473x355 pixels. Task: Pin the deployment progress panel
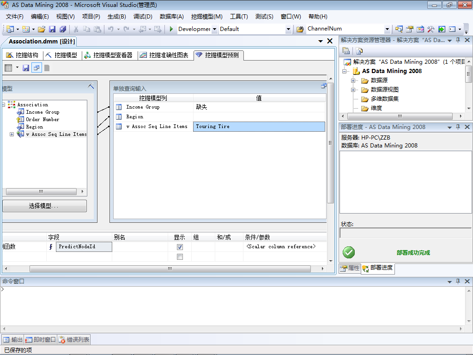coord(458,127)
